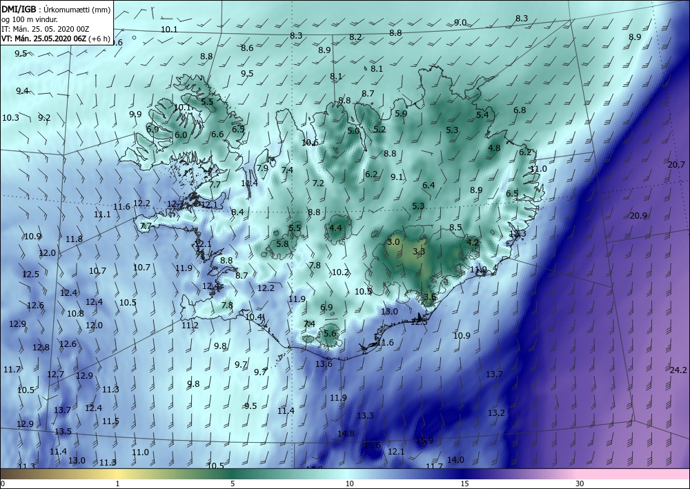Click the map value 7.2
Image resolution: width=690 pixels, height=489 pixels.
pos(318,183)
